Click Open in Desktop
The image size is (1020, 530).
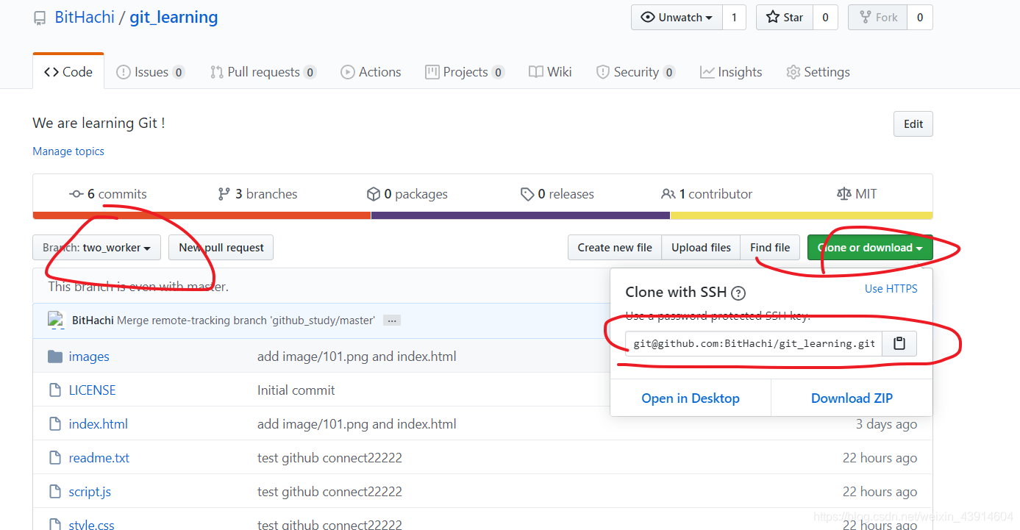(691, 398)
